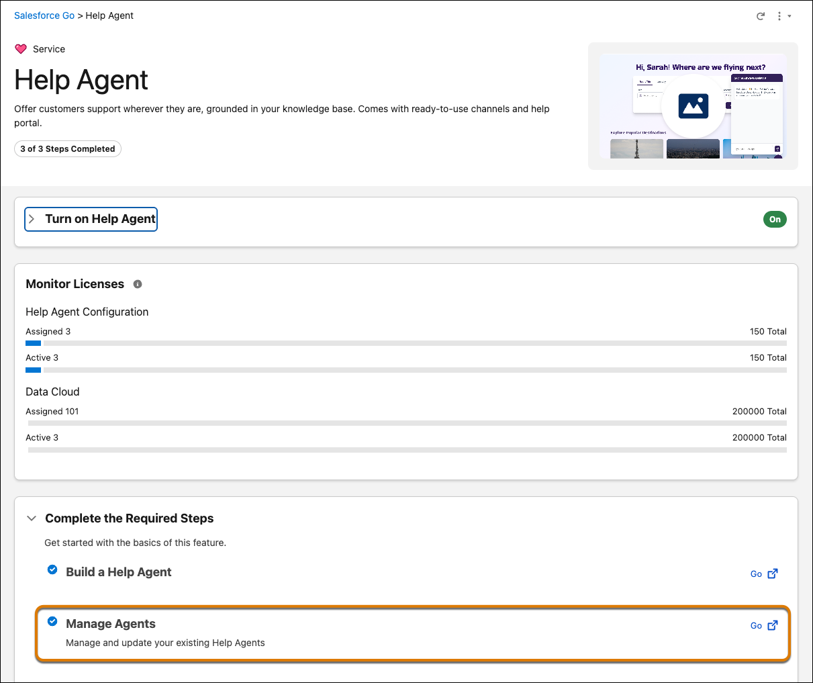813x683 pixels.
Task: Click the 3 of 3 Steps Completed badge
Action: (68, 149)
